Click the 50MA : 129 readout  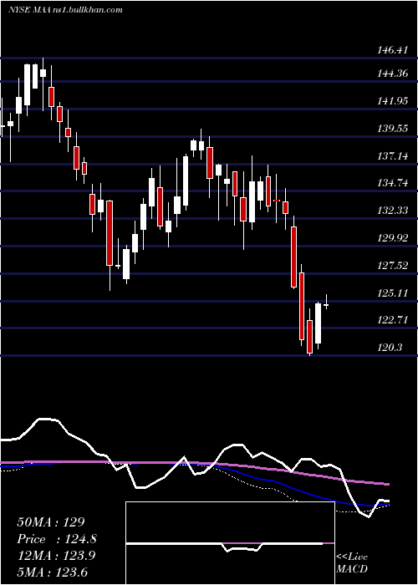(x=51, y=522)
